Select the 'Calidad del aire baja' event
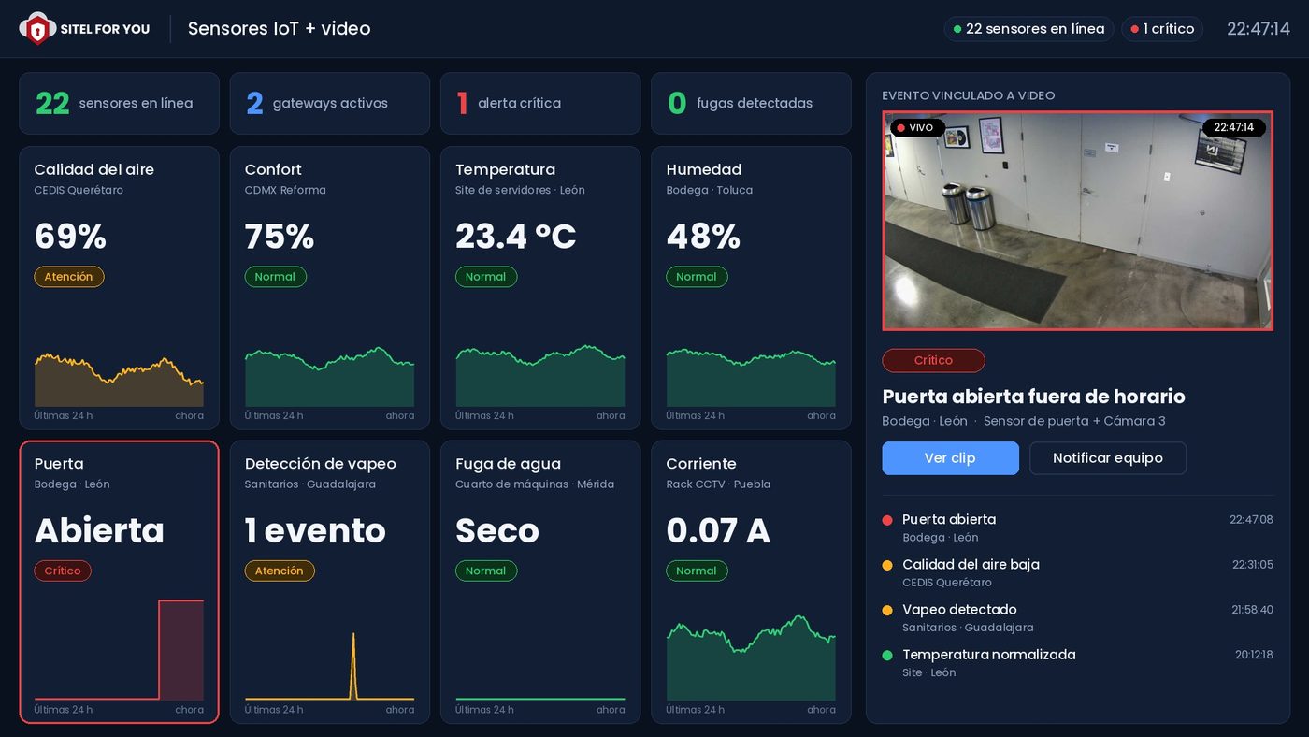 (1077, 573)
